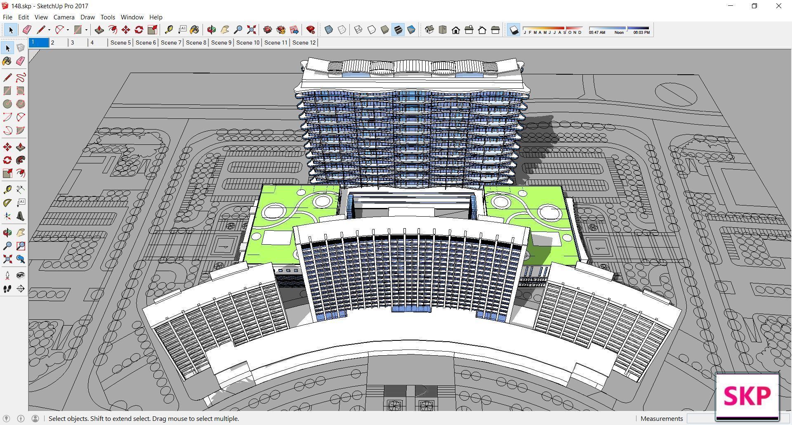Open the Extension Manager ruby icon
The width and height of the screenshot is (792, 425).
point(311,30)
